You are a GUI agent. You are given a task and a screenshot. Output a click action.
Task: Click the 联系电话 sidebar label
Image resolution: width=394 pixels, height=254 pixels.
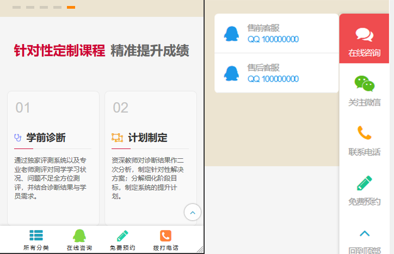coord(365,152)
